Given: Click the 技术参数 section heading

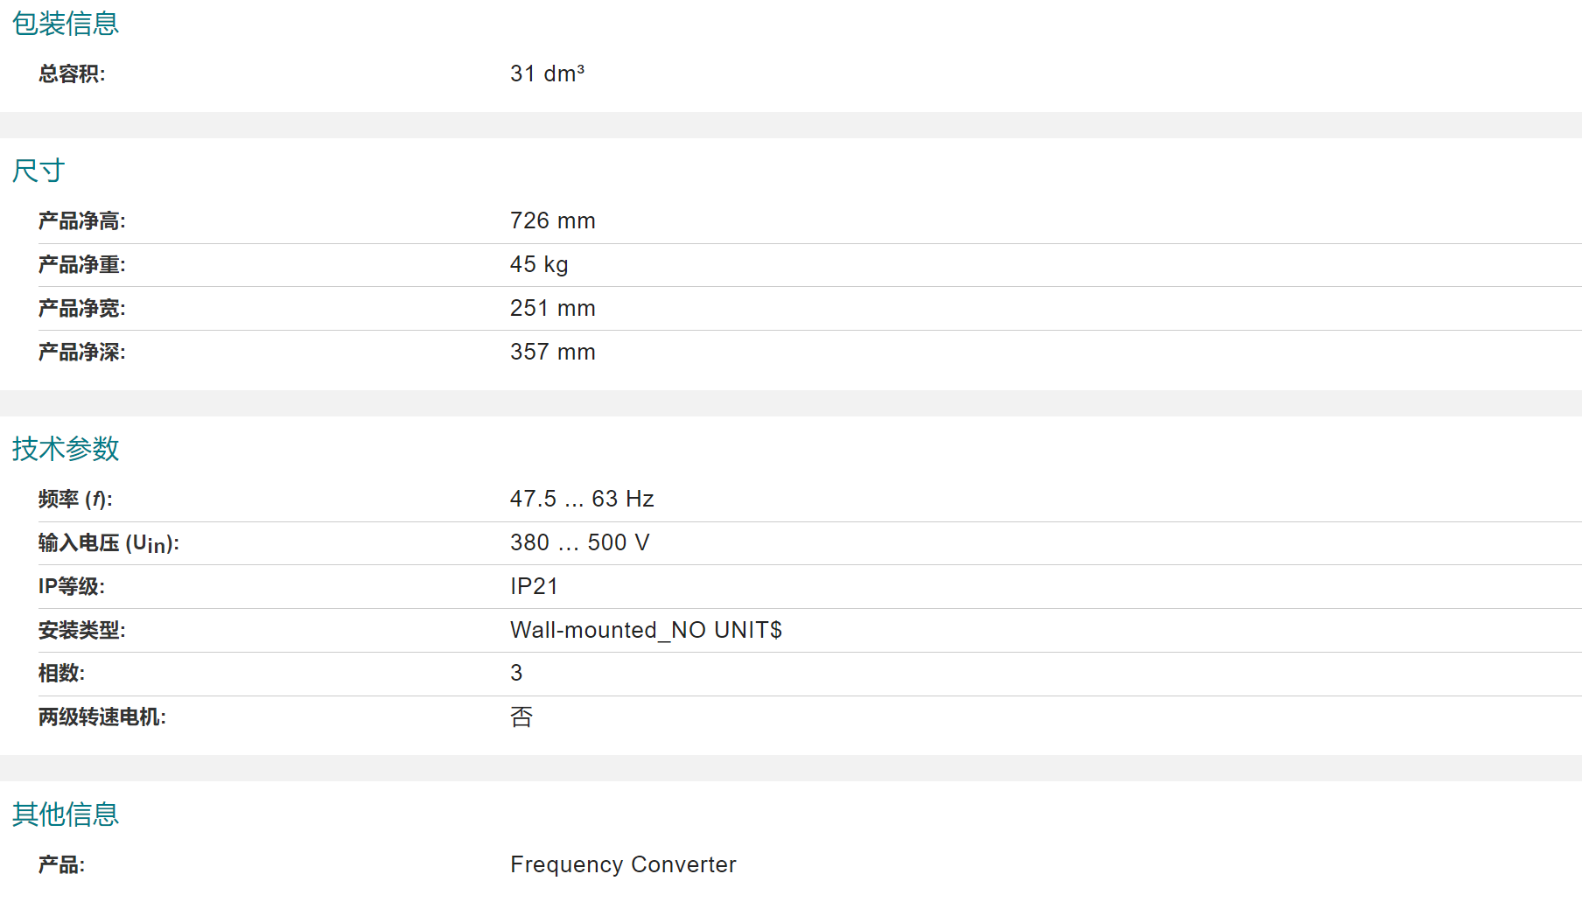Looking at the screenshot, I should tap(66, 449).
